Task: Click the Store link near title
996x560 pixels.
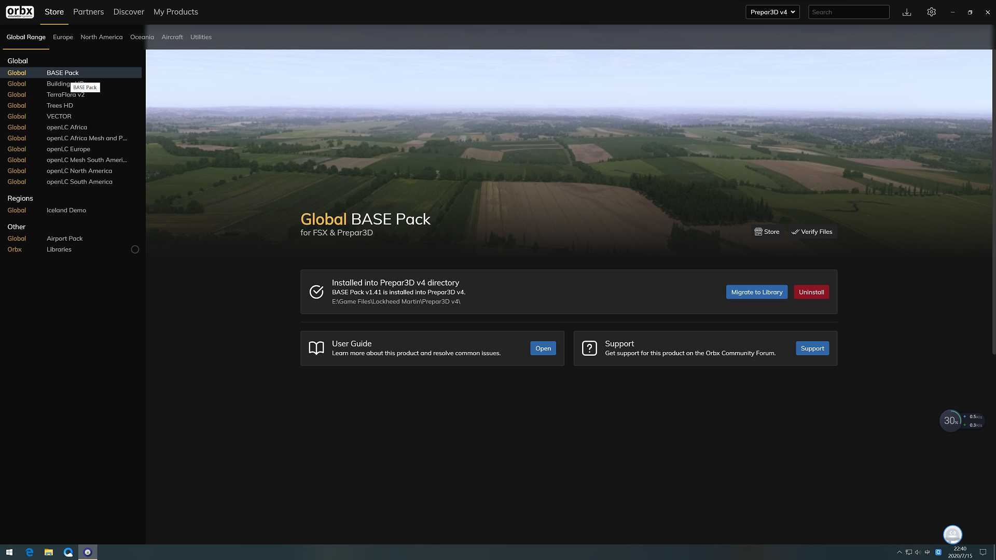Action: 767,232
